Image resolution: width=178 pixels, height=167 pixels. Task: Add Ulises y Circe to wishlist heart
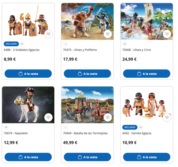(x=167, y=34)
